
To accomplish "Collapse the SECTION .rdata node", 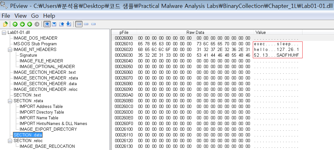I will point(10,101).
